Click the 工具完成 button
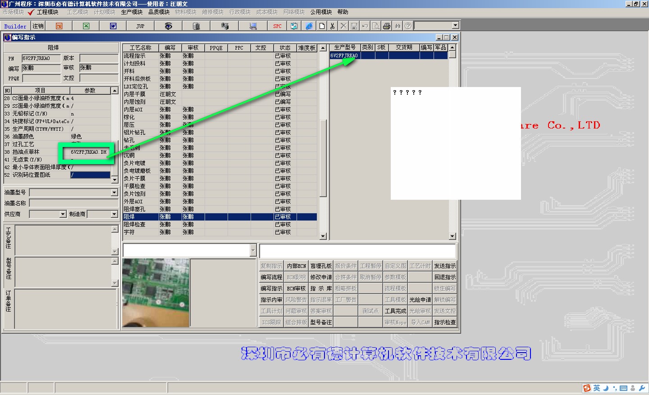This screenshot has height=395, width=649. coord(395,311)
